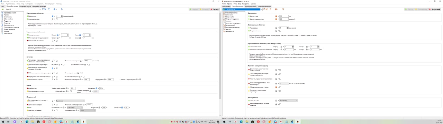The image size is (443, 124).
Task: Open Выходные параметры page in PrusaSlicer sidebar
Action: pos(232,27)
